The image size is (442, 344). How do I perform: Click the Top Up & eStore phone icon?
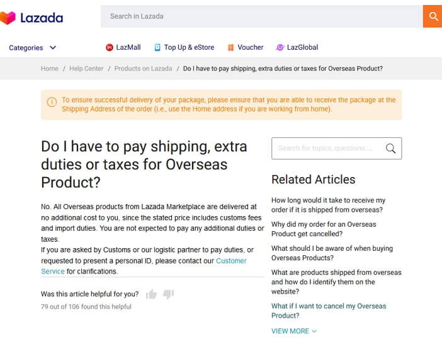click(157, 47)
